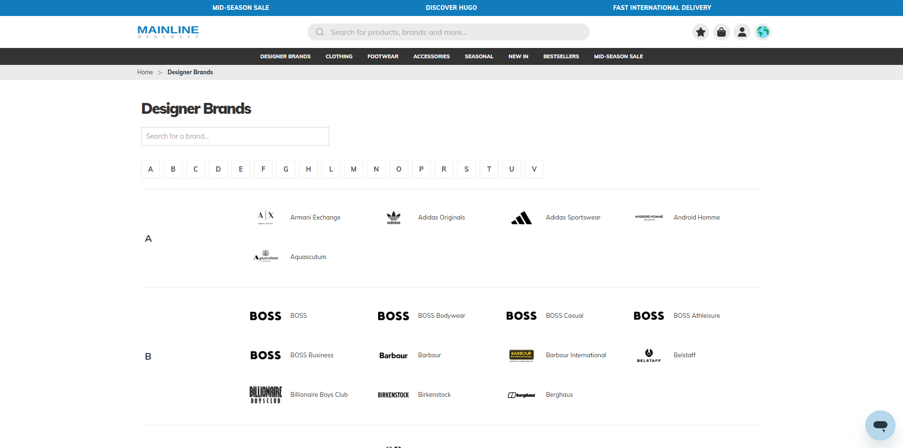Click the Mid-Season Sale top banner
The width and height of the screenshot is (903, 448).
coord(241,8)
